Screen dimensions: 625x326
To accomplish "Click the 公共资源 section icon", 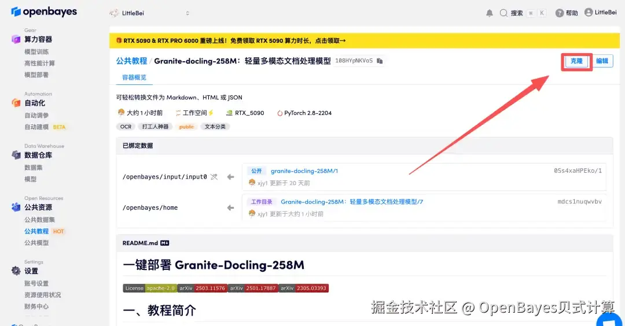I will [x=16, y=207].
